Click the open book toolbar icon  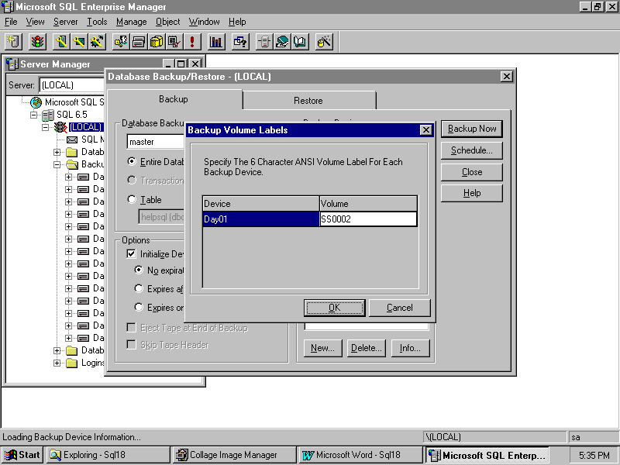coord(300,42)
